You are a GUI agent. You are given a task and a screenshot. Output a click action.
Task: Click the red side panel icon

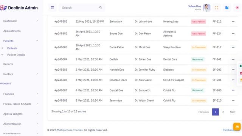(x=241, y=73)
